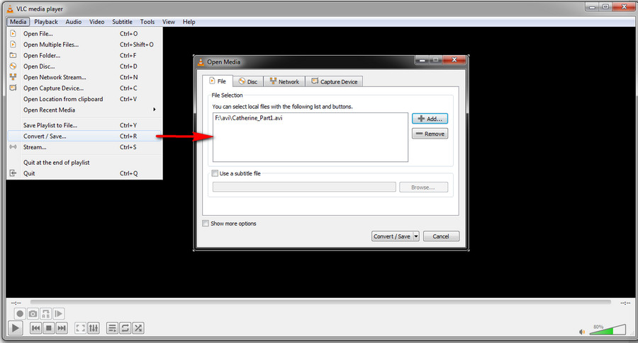Screen dimensions: 638x343
Task: Adjust the volume slider at 80%
Action: click(608, 329)
